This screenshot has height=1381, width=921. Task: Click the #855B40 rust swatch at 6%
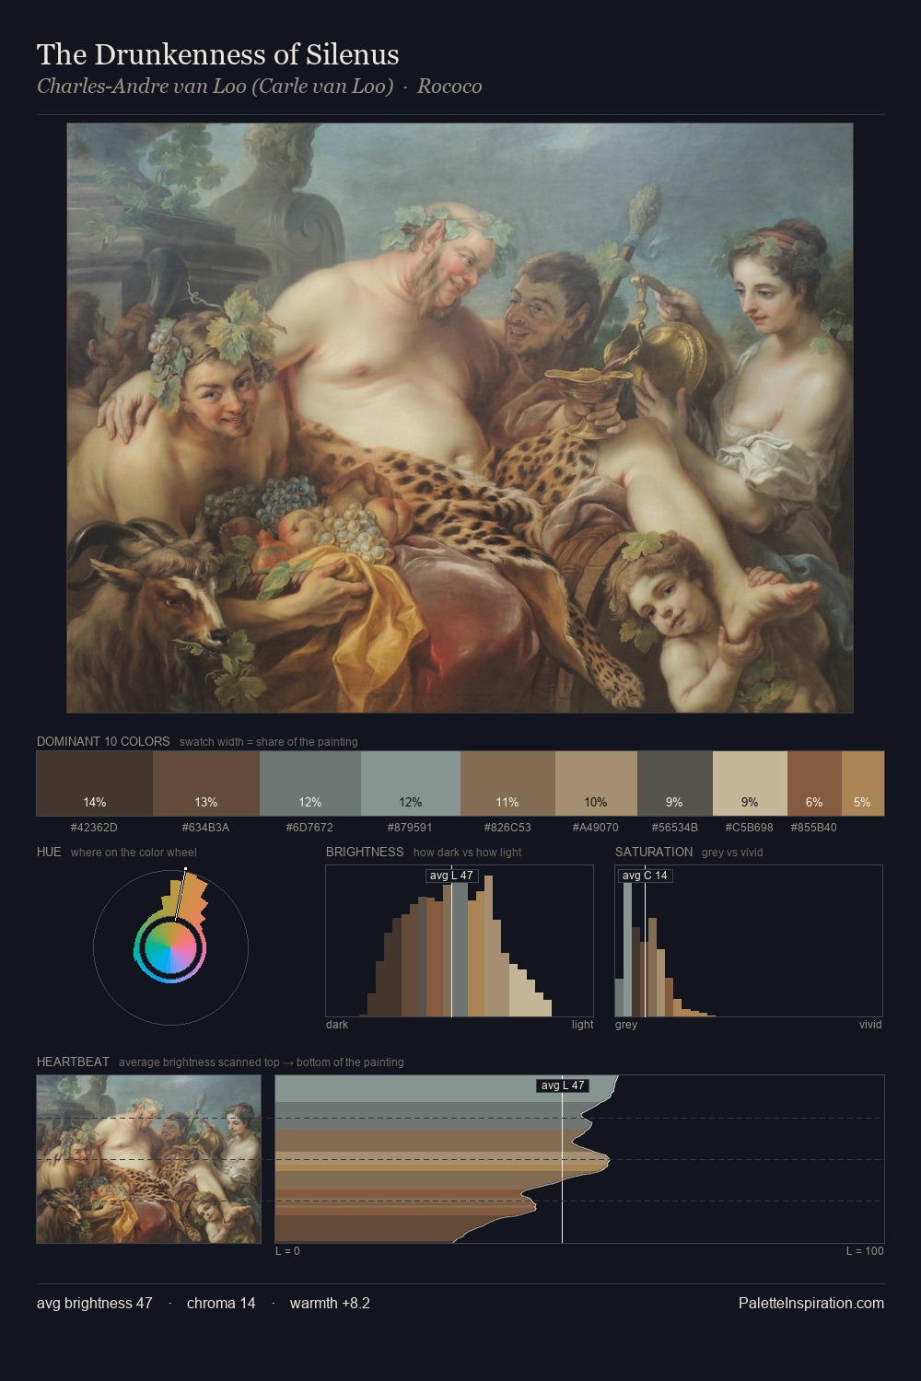point(814,783)
